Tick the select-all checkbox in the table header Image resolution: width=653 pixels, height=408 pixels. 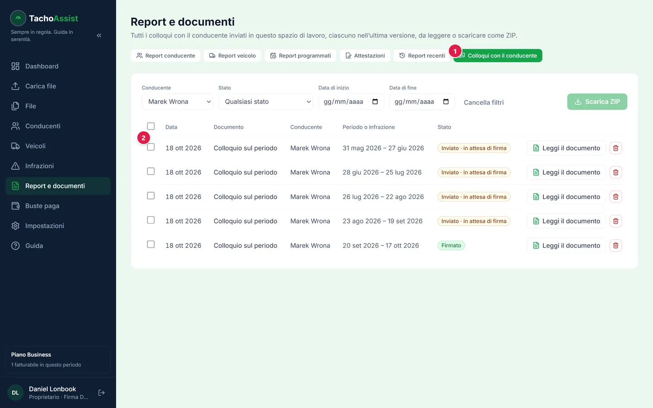tap(151, 126)
